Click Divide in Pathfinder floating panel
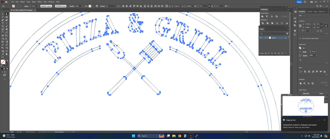 pos(263,23)
